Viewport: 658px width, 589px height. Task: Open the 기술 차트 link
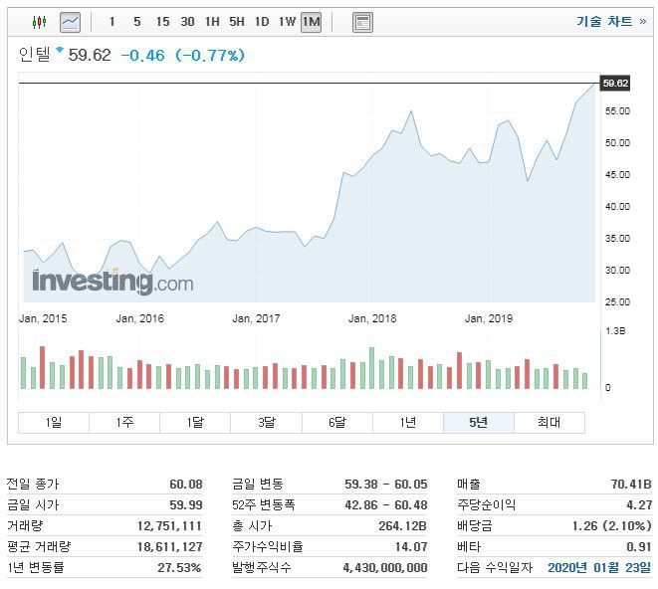click(611, 22)
